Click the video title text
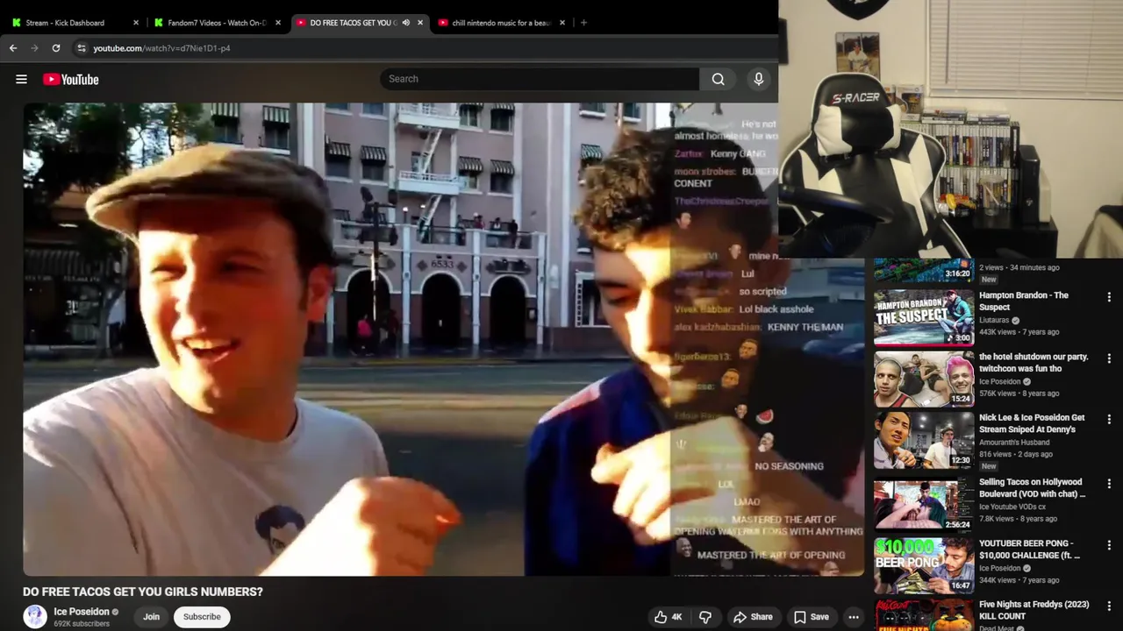Viewport: 1123px width, 631px height. pos(143,592)
